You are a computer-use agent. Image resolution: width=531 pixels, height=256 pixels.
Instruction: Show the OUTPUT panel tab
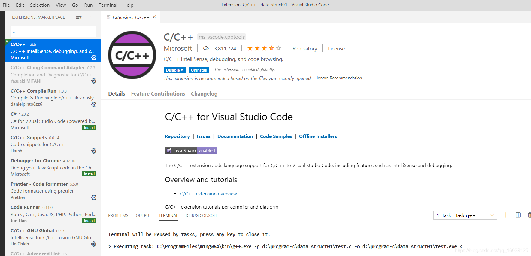pos(144,215)
